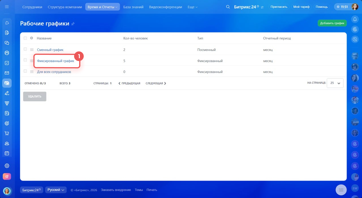Screen dimensions: 362x198
Task: Click the search magnifier icon
Action: tap(228, 7)
